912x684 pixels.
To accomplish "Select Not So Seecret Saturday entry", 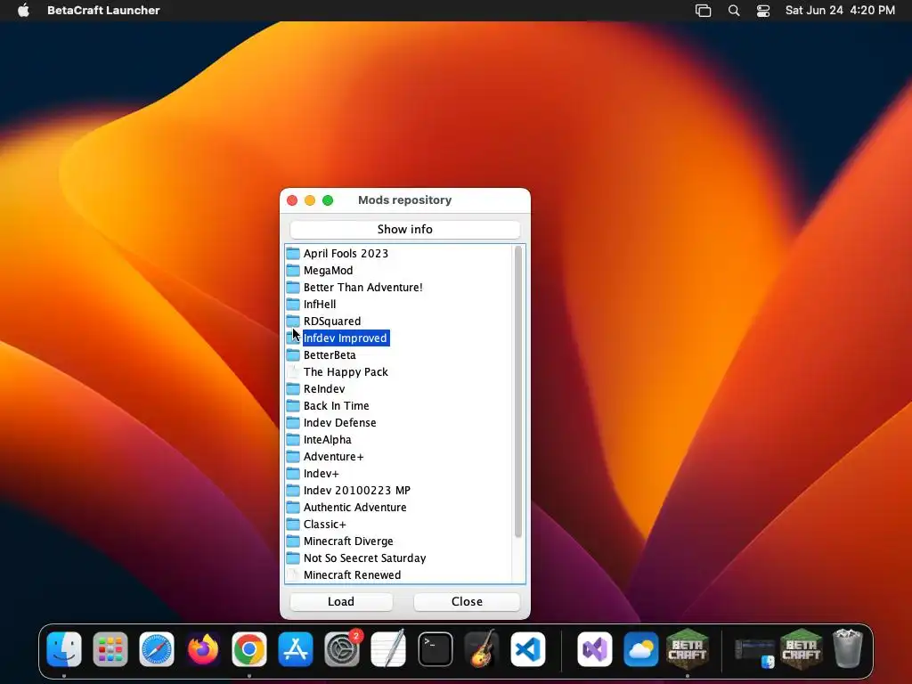I will click(364, 558).
